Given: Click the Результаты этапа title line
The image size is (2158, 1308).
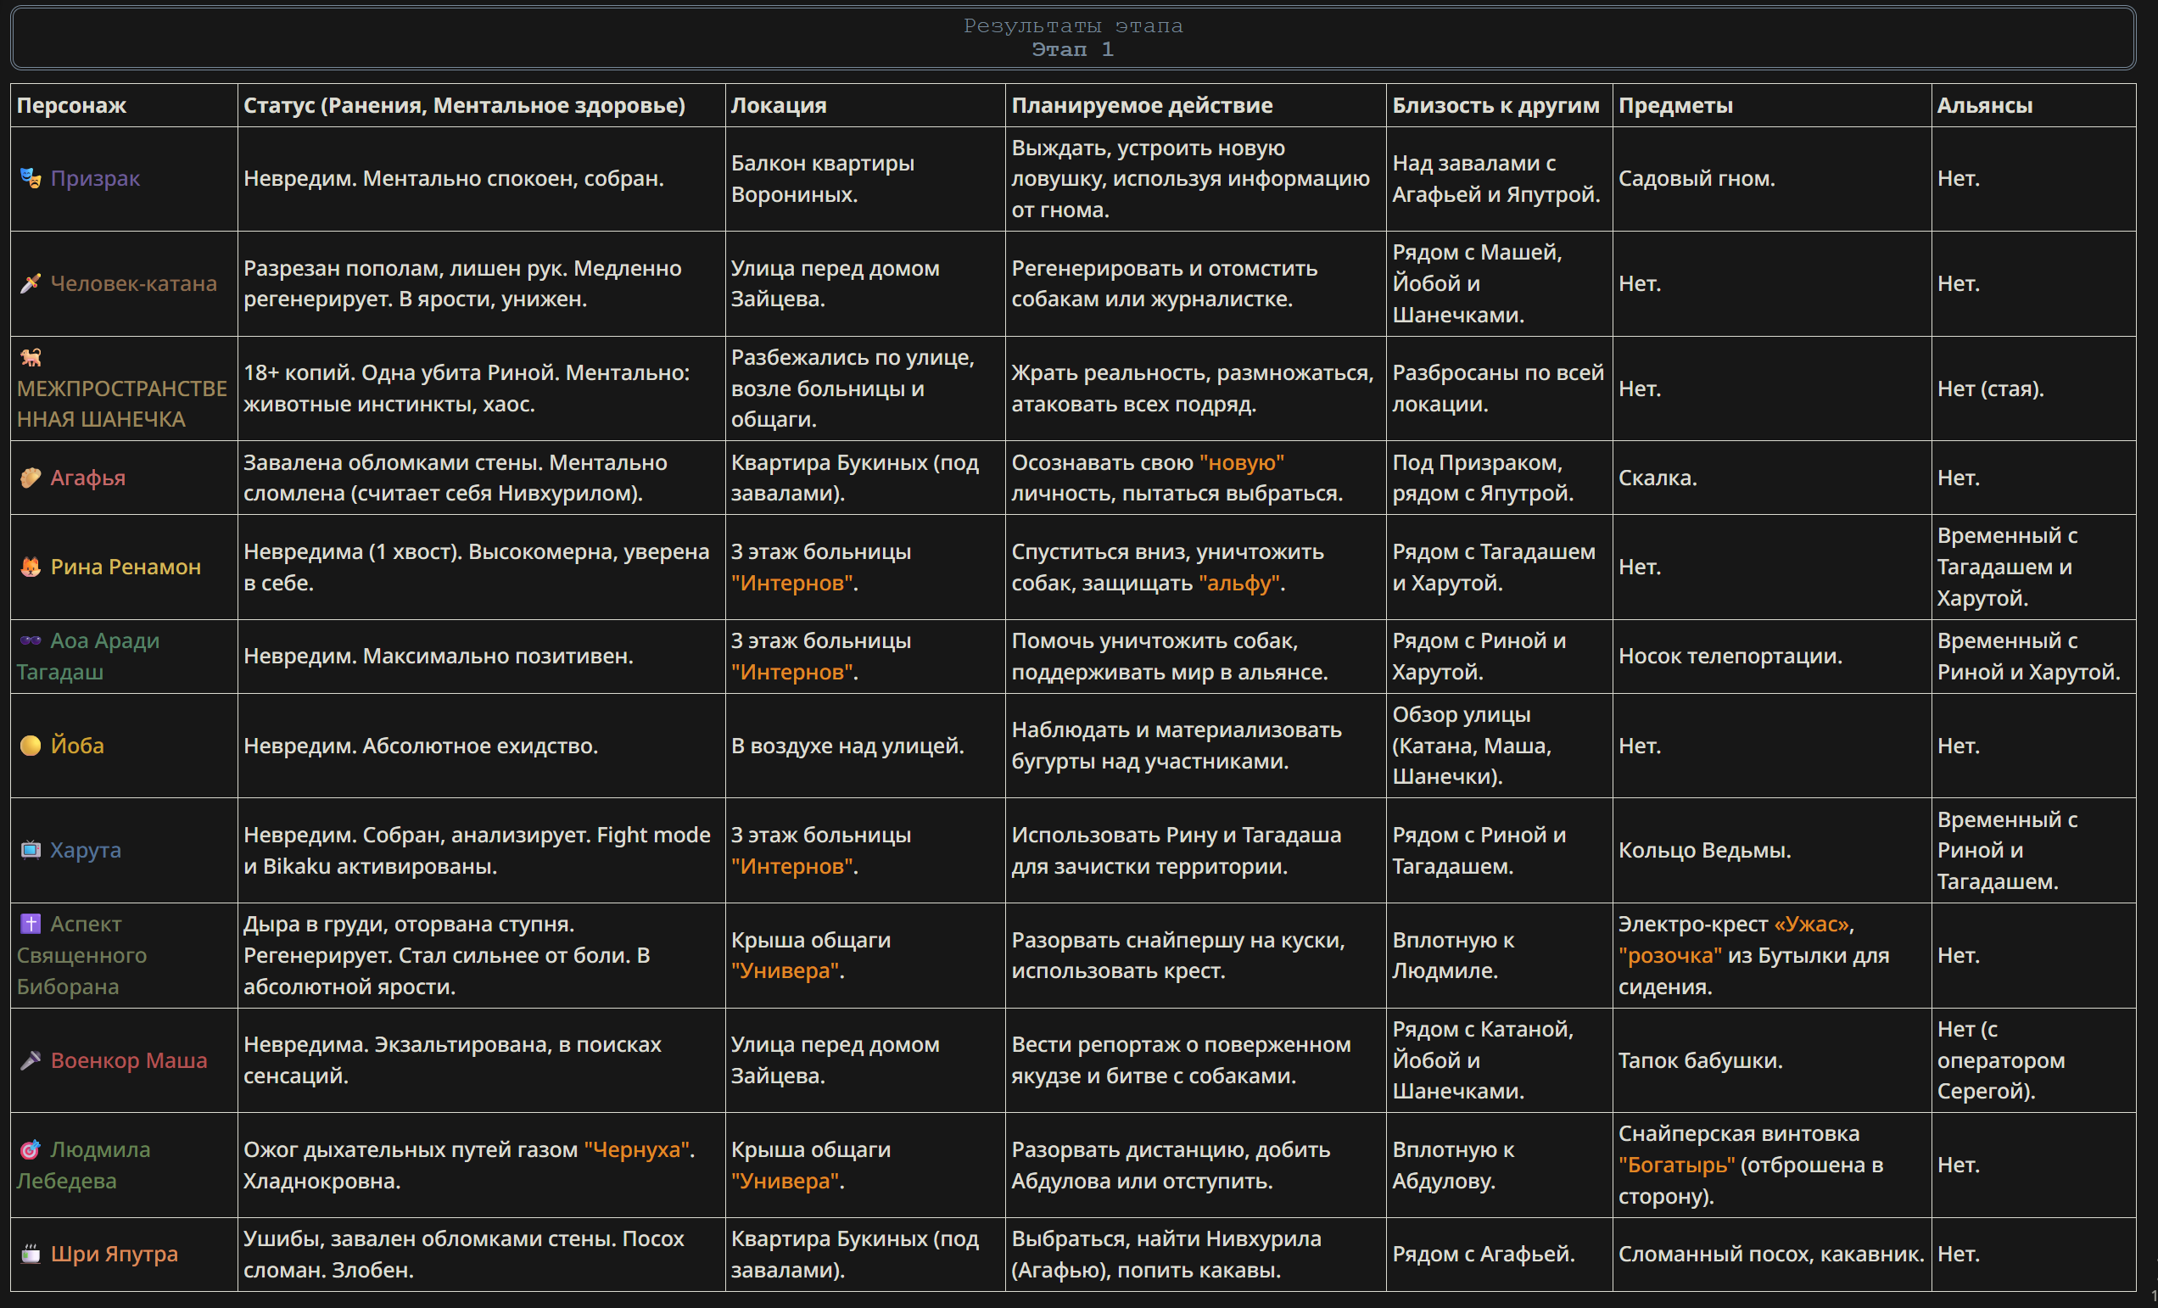Looking at the screenshot, I should tap(1073, 26).
